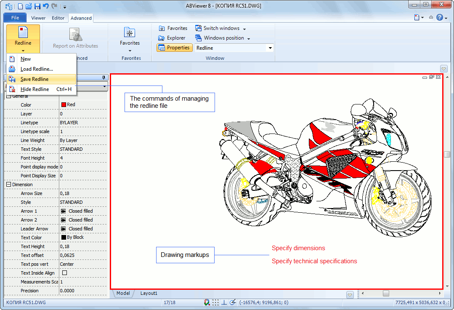Image resolution: width=454 pixels, height=310 pixels.
Task: Click the Font Height value 4
Action: [61, 158]
